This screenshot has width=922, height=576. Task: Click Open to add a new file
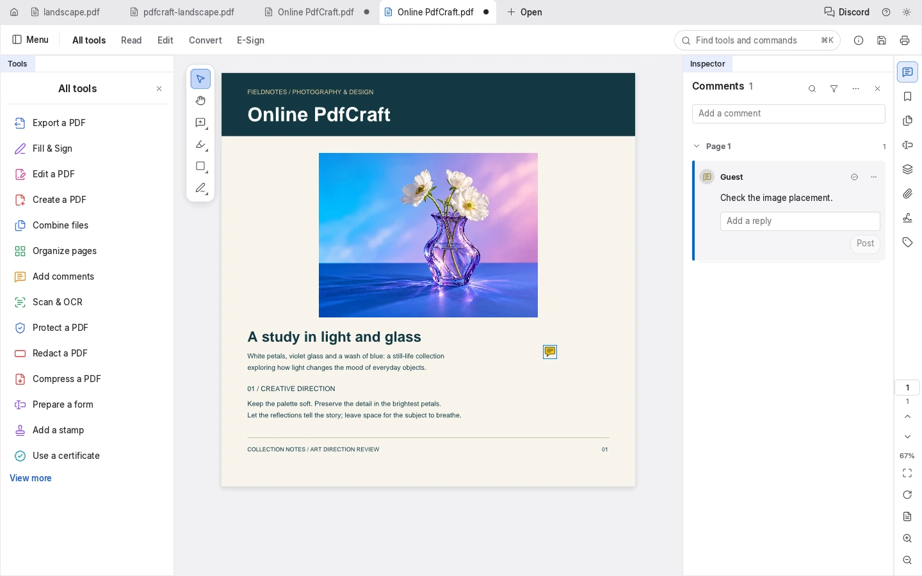pyautogui.click(x=524, y=12)
